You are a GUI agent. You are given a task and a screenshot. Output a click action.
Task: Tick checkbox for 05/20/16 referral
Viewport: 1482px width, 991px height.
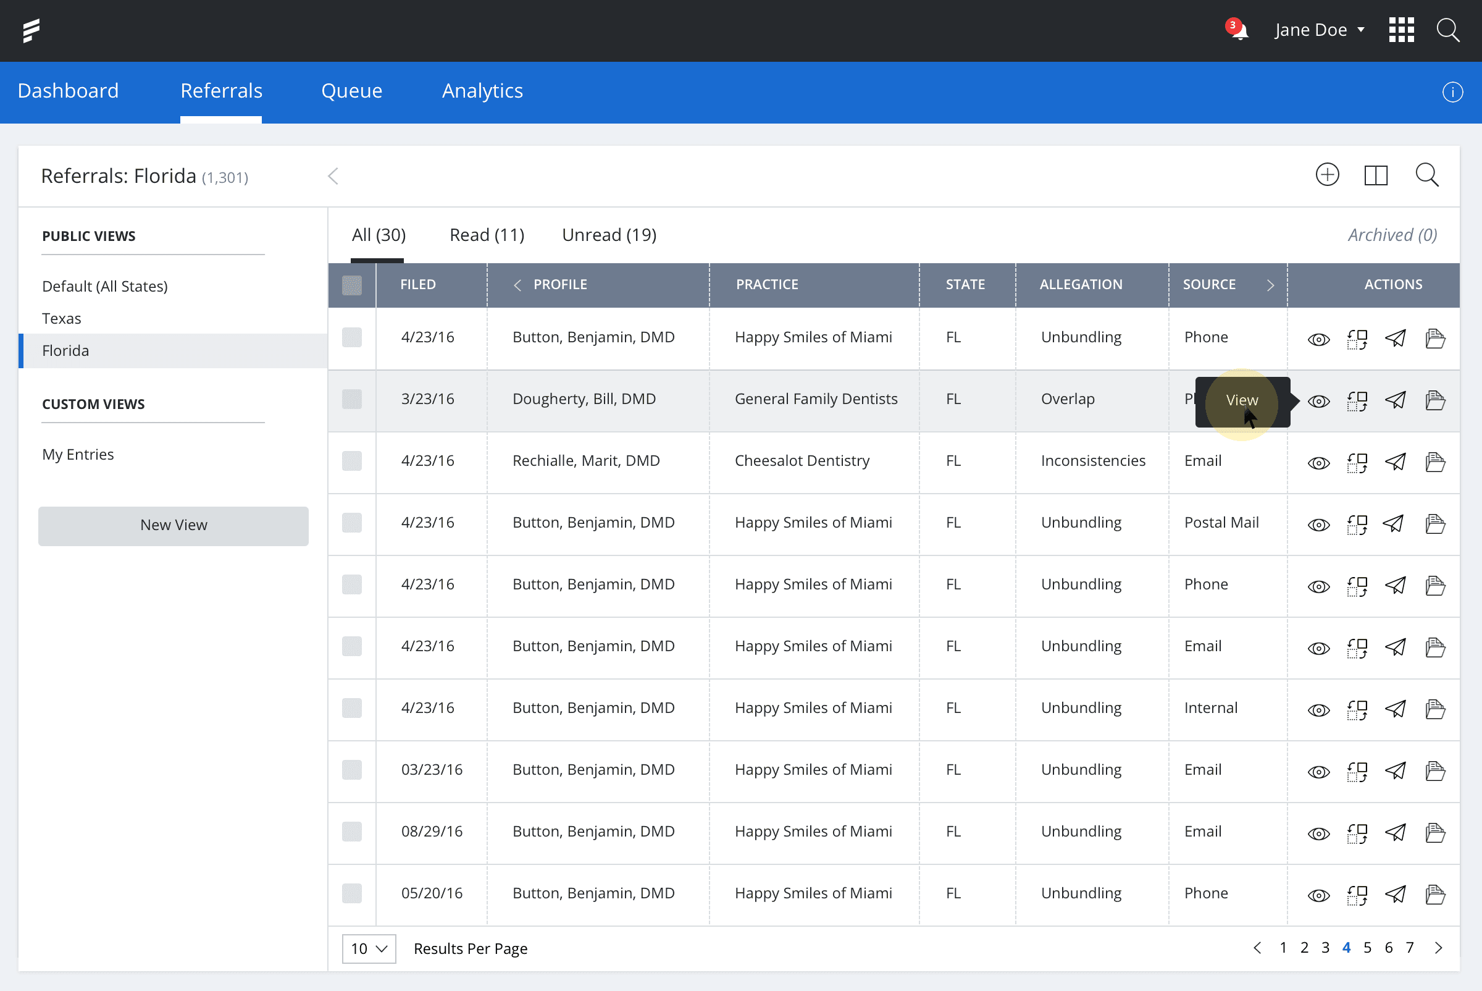pos(352,893)
